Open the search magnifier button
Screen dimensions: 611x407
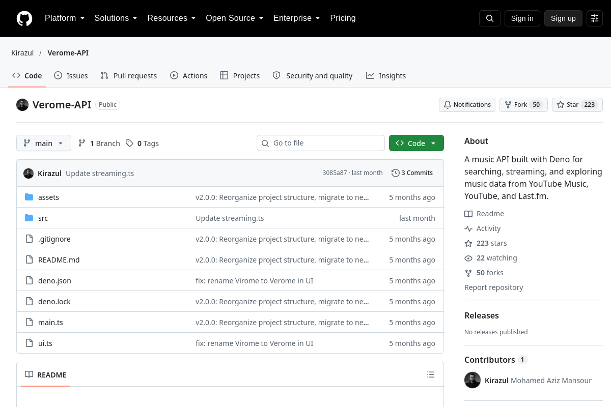pos(490,18)
